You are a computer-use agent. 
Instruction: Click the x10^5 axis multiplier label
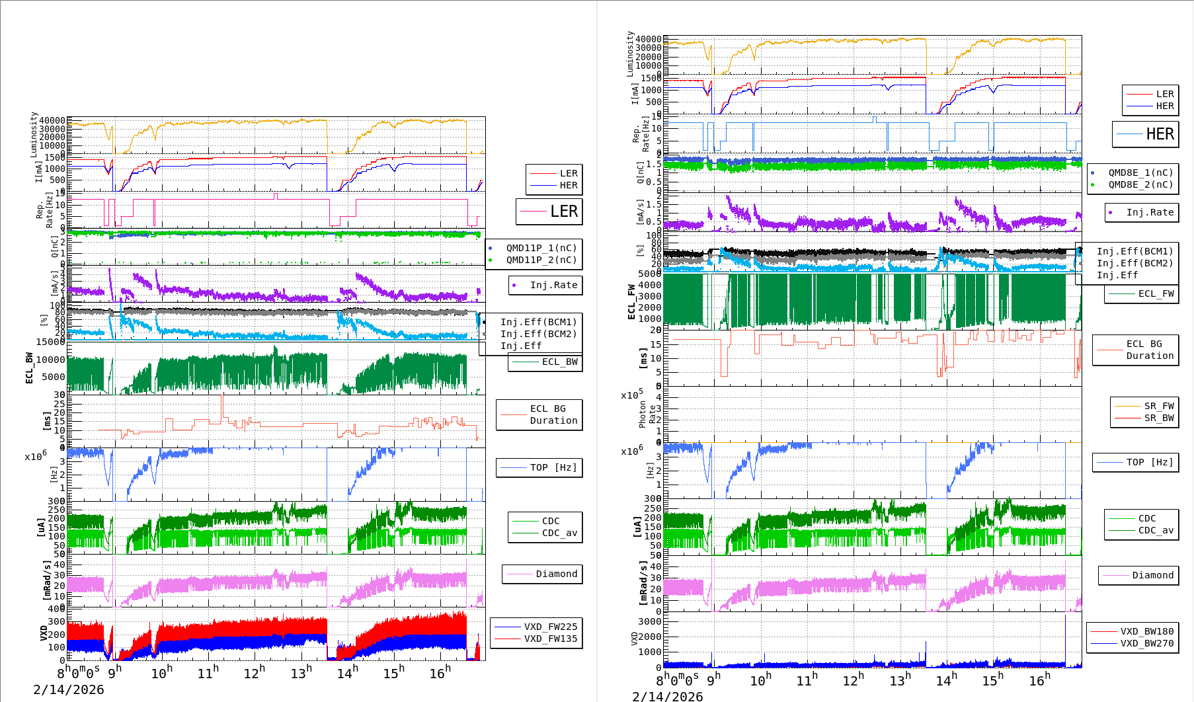point(631,395)
